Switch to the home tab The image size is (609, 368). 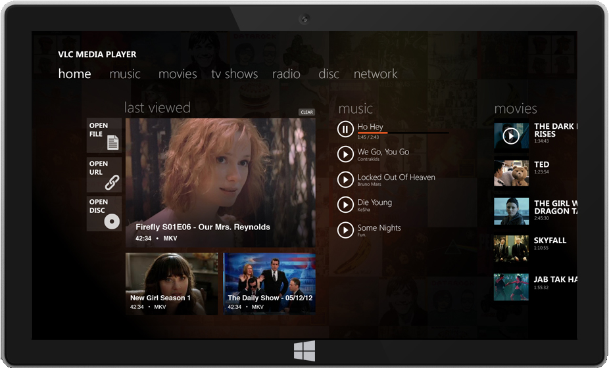[74, 74]
